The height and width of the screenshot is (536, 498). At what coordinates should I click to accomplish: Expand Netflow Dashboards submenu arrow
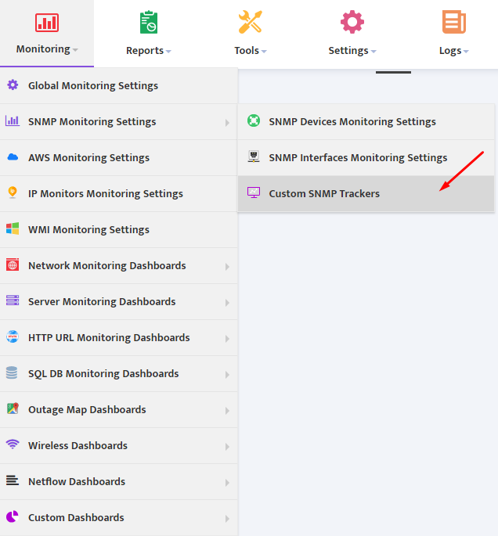[x=227, y=483]
